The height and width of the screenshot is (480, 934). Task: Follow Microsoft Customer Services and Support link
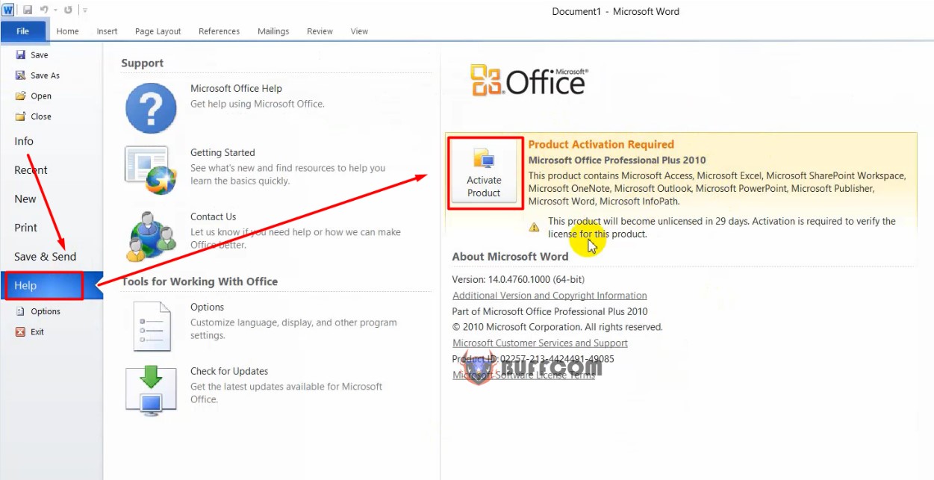(540, 343)
